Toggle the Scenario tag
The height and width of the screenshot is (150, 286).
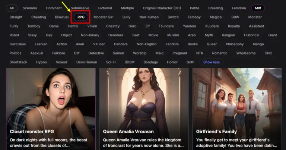30,8
